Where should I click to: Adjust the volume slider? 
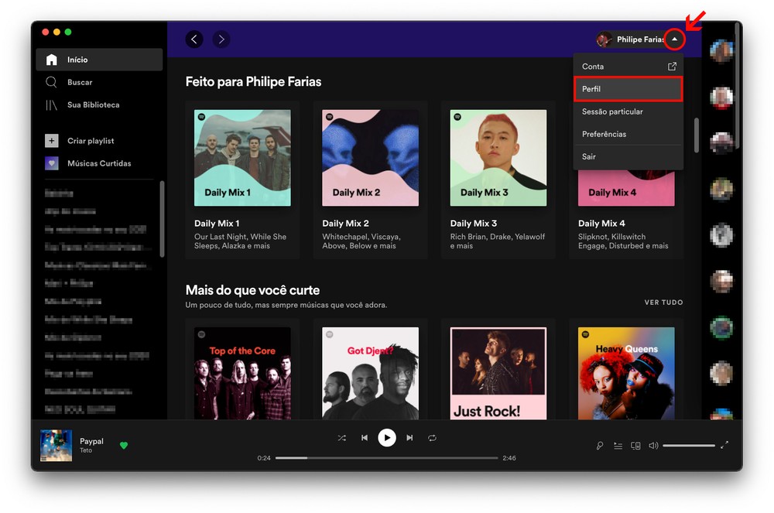point(688,446)
